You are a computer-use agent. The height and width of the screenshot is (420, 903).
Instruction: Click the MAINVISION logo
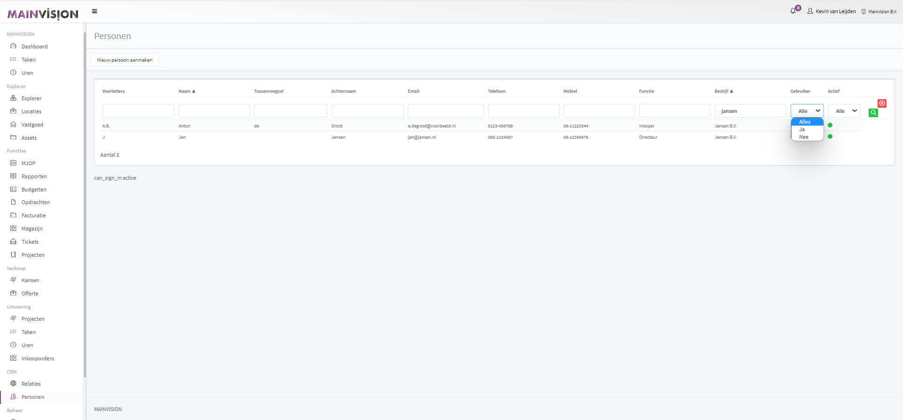pyautogui.click(x=43, y=14)
